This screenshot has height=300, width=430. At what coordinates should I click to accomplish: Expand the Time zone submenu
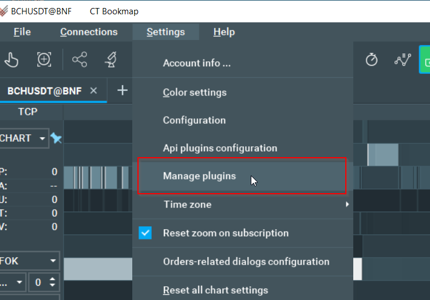(x=243, y=205)
